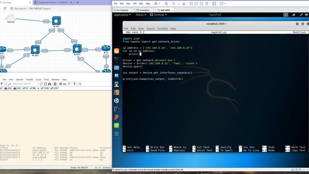
Task: Click the SecureCRT Enter host input field
Action: click(25, 84)
